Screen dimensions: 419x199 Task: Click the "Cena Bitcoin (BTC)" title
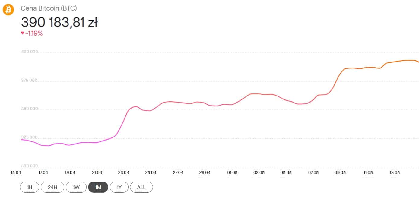[x=49, y=8]
